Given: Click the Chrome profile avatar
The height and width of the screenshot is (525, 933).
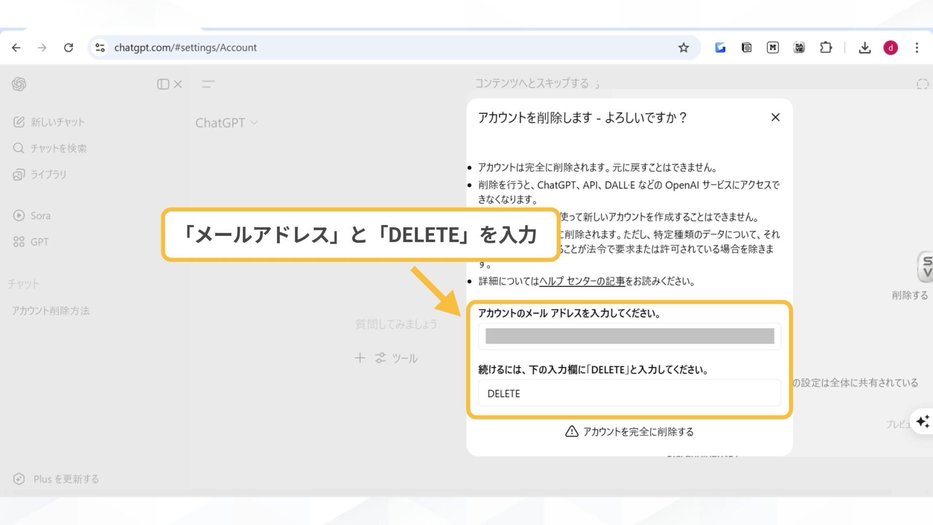Looking at the screenshot, I should 891,47.
